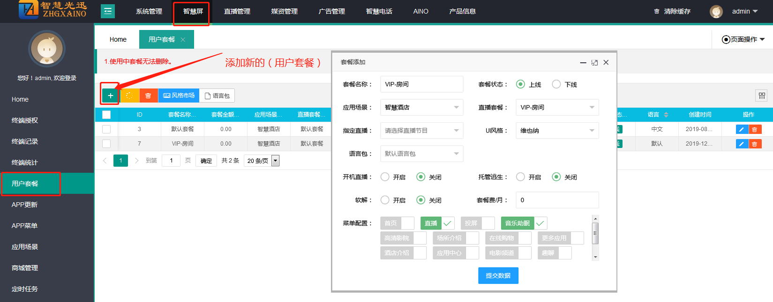The width and height of the screenshot is (773, 302).
Task: Click the orange trash delete icon in toolbar
Action: pos(148,96)
